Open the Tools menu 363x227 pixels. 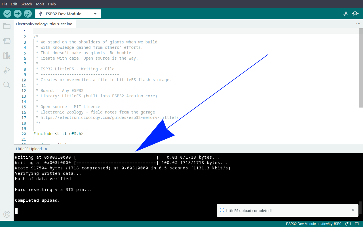pyautogui.click(x=40, y=4)
